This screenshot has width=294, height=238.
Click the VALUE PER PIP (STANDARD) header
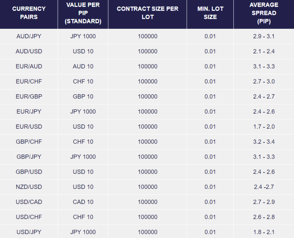[x=83, y=13]
